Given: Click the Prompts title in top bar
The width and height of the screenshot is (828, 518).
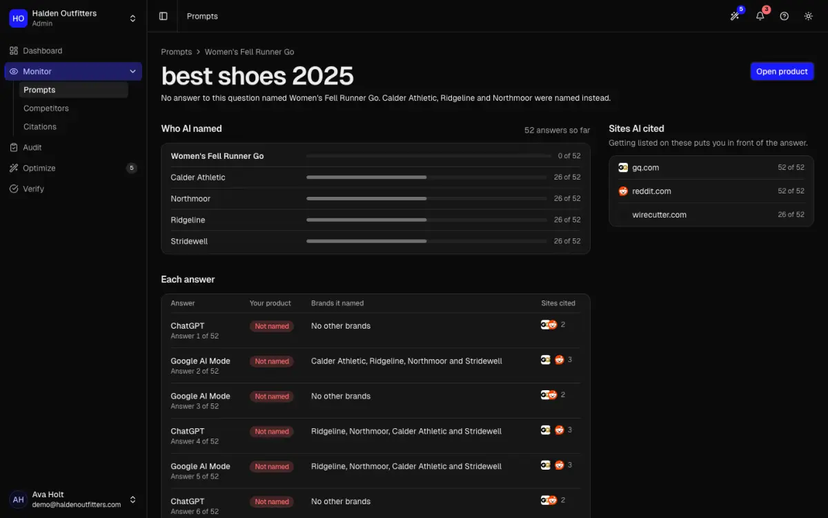Looking at the screenshot, I should pyautogui.click(x=202, y=16).
